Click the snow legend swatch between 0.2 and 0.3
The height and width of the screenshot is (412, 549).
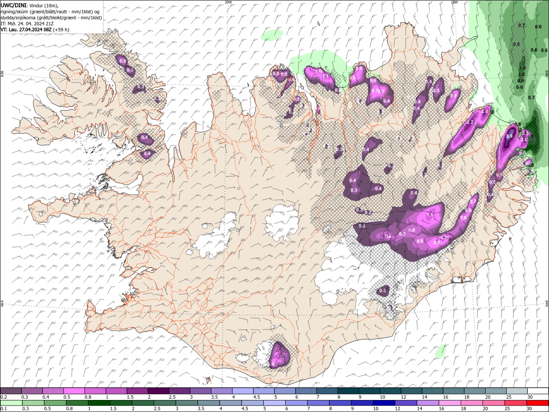pos(11,391)
